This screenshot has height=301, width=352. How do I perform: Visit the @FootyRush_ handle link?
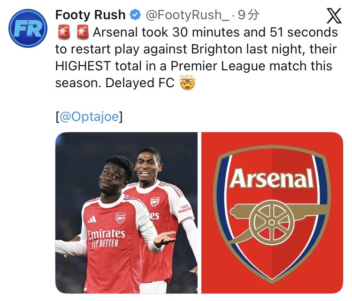184,15
